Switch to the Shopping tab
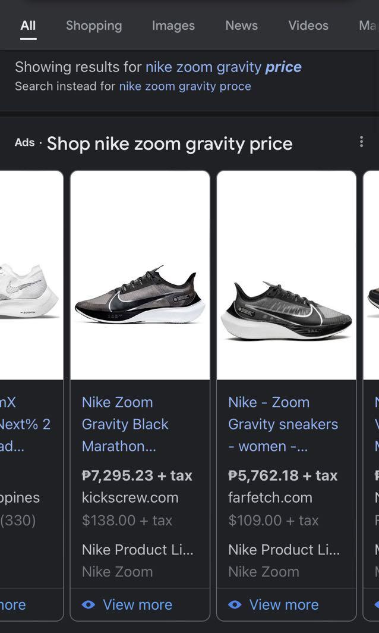 [94, 26]
